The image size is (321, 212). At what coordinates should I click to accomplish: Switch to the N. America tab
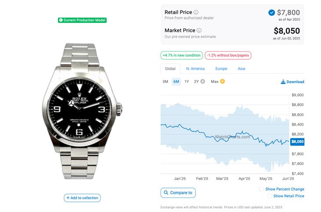(x=195, y=68)
